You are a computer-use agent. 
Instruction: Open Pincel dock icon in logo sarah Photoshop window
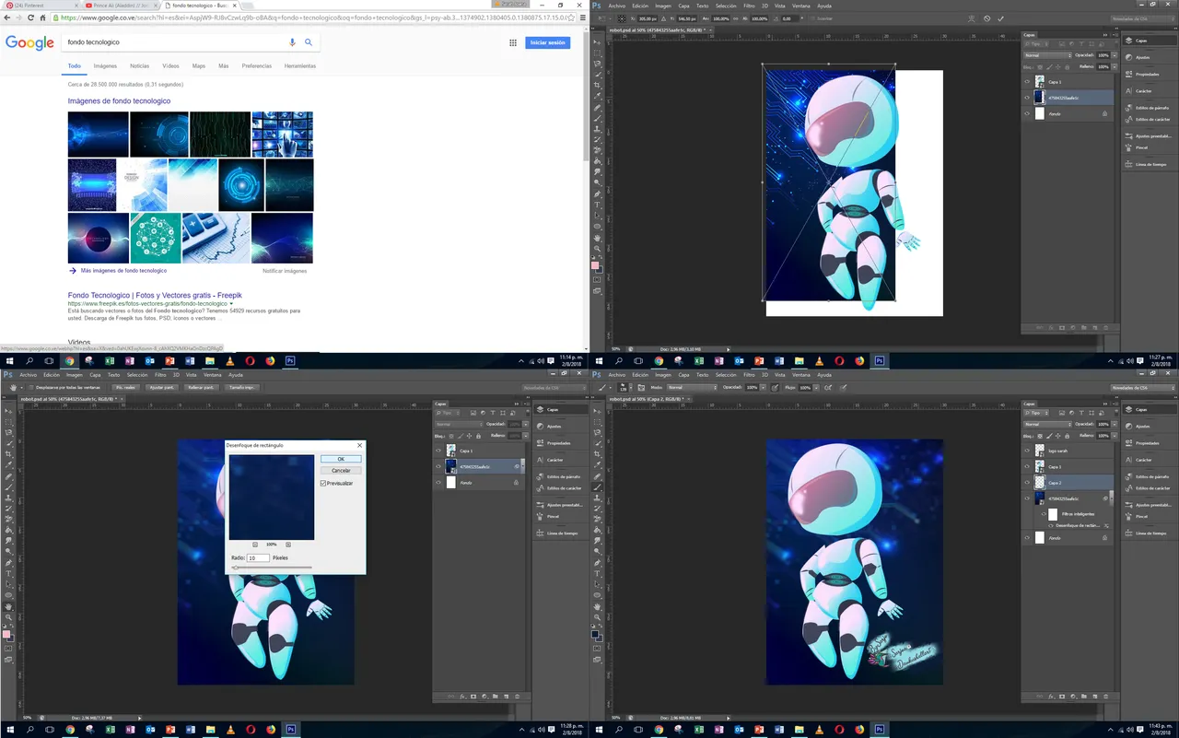(1128, 516)
